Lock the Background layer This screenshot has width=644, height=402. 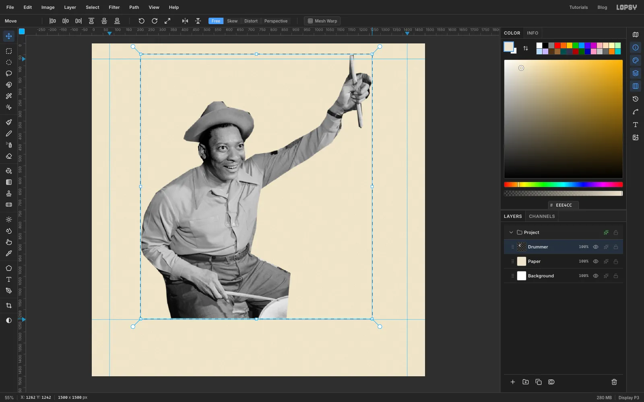[616, 276]
